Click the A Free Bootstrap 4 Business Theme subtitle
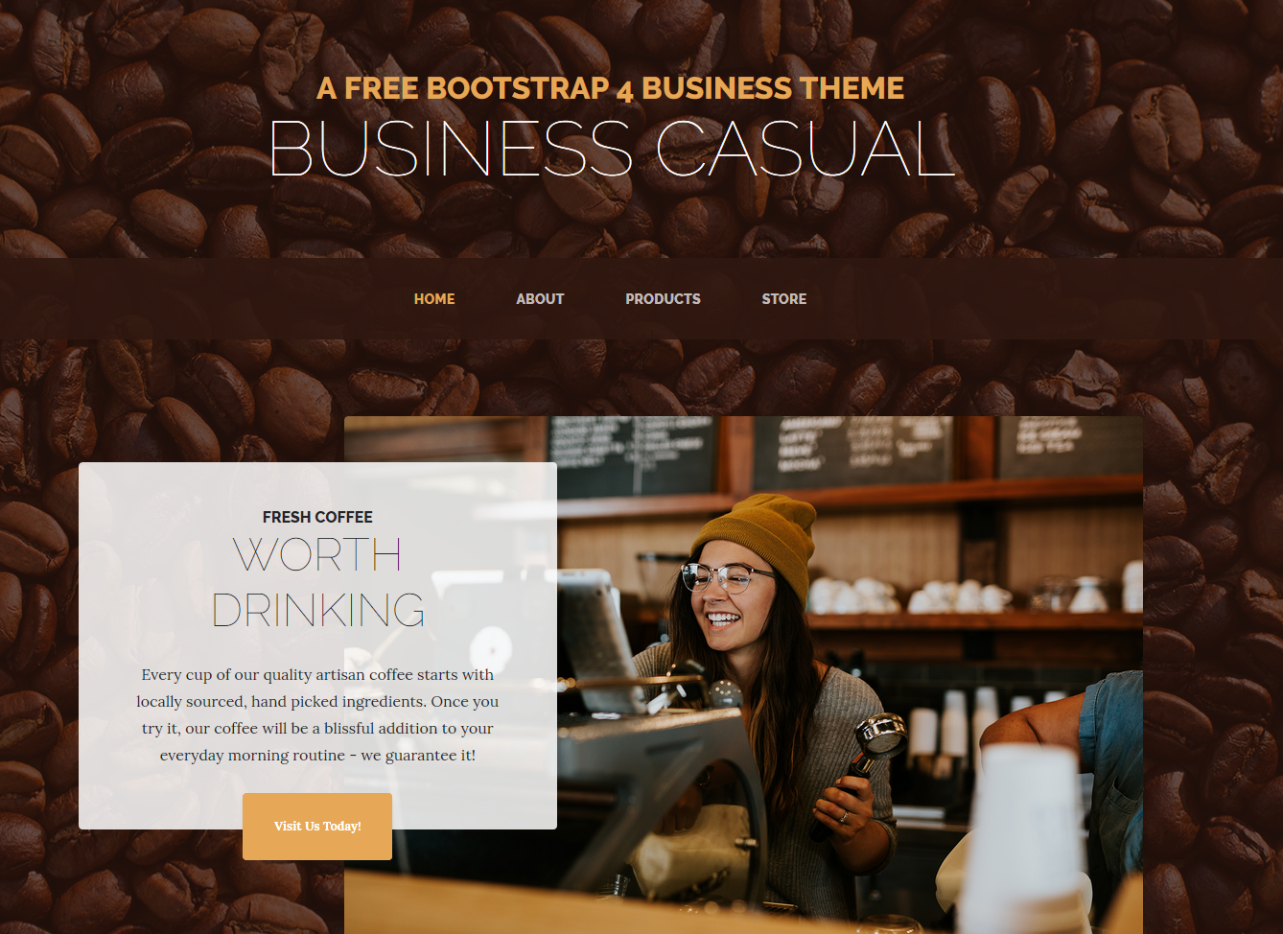 pos(610,88)
